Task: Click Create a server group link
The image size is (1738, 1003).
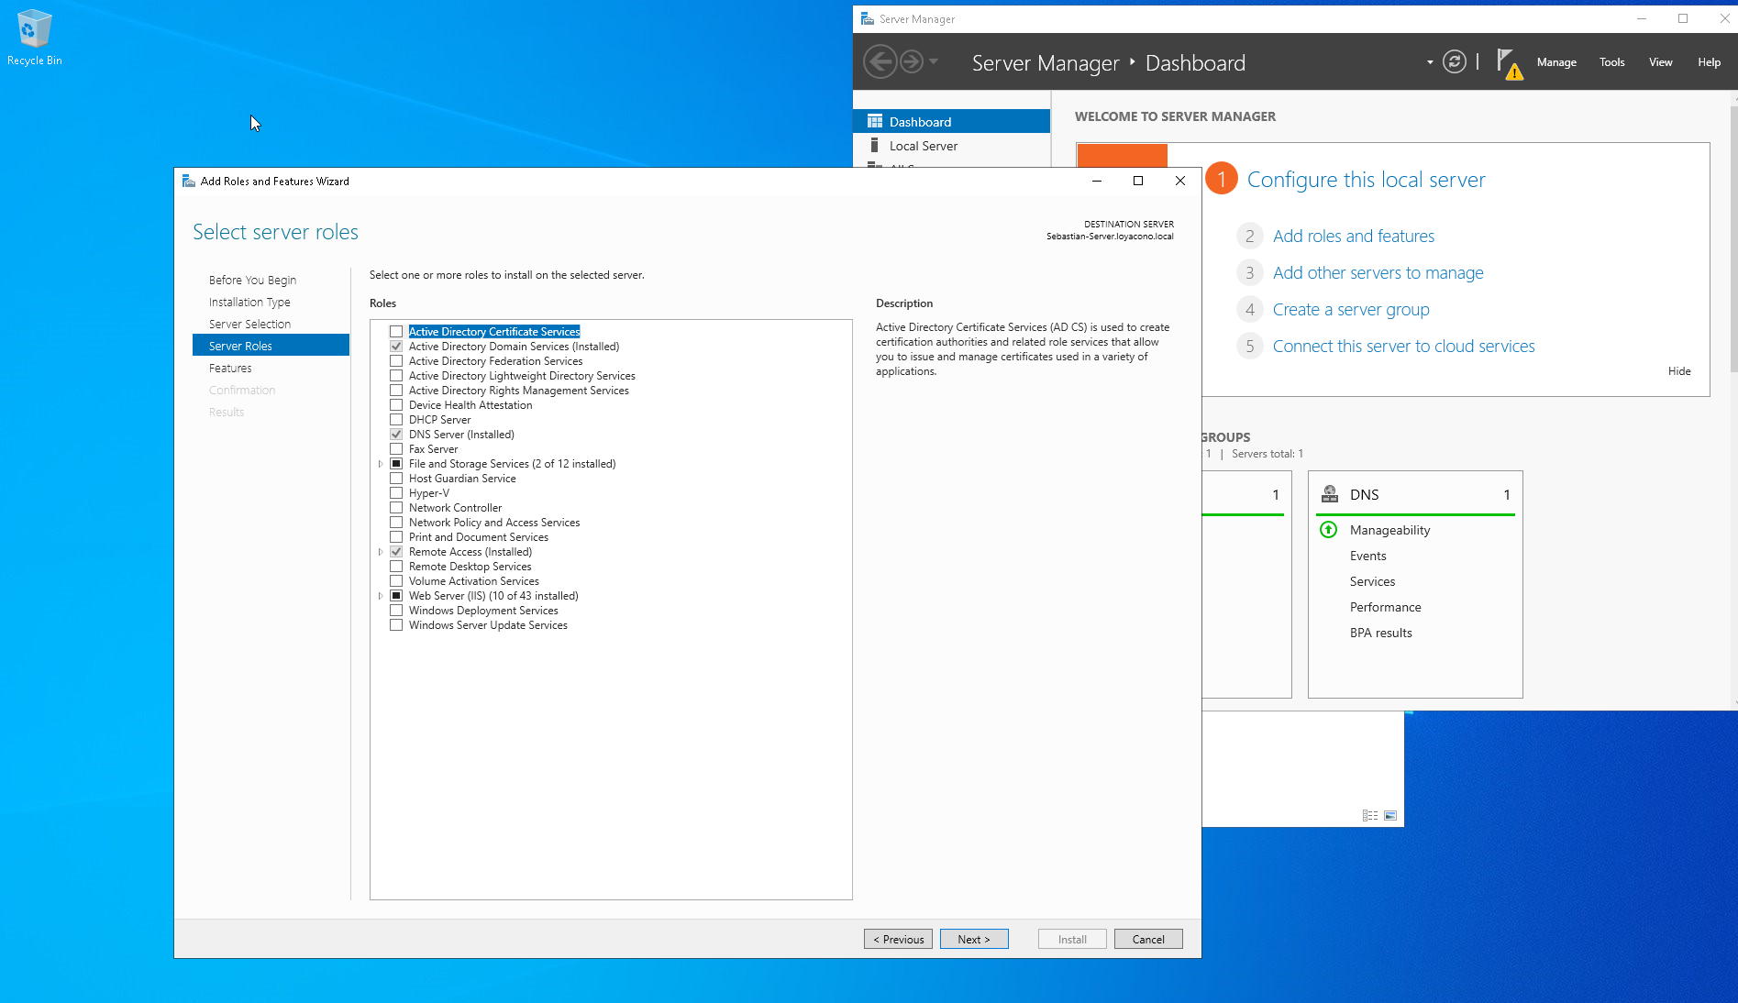Action: (x=1351, y=309)
